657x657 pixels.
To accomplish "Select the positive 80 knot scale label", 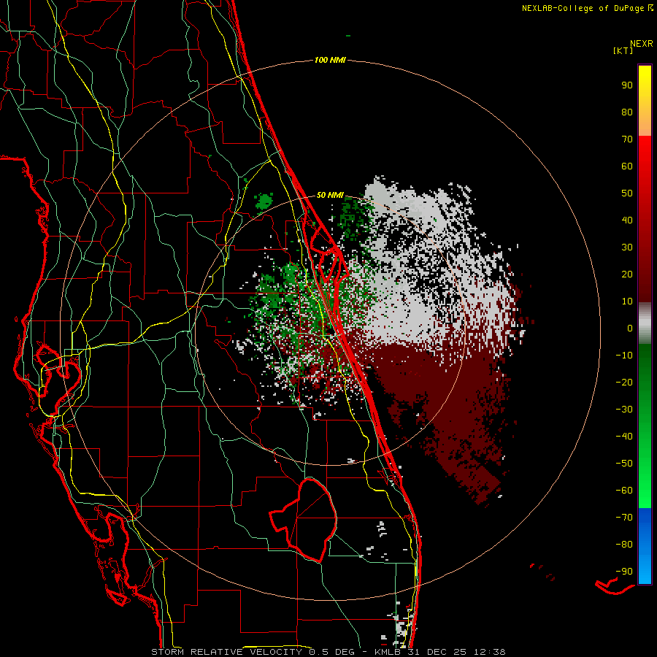I will coord(627,112).
